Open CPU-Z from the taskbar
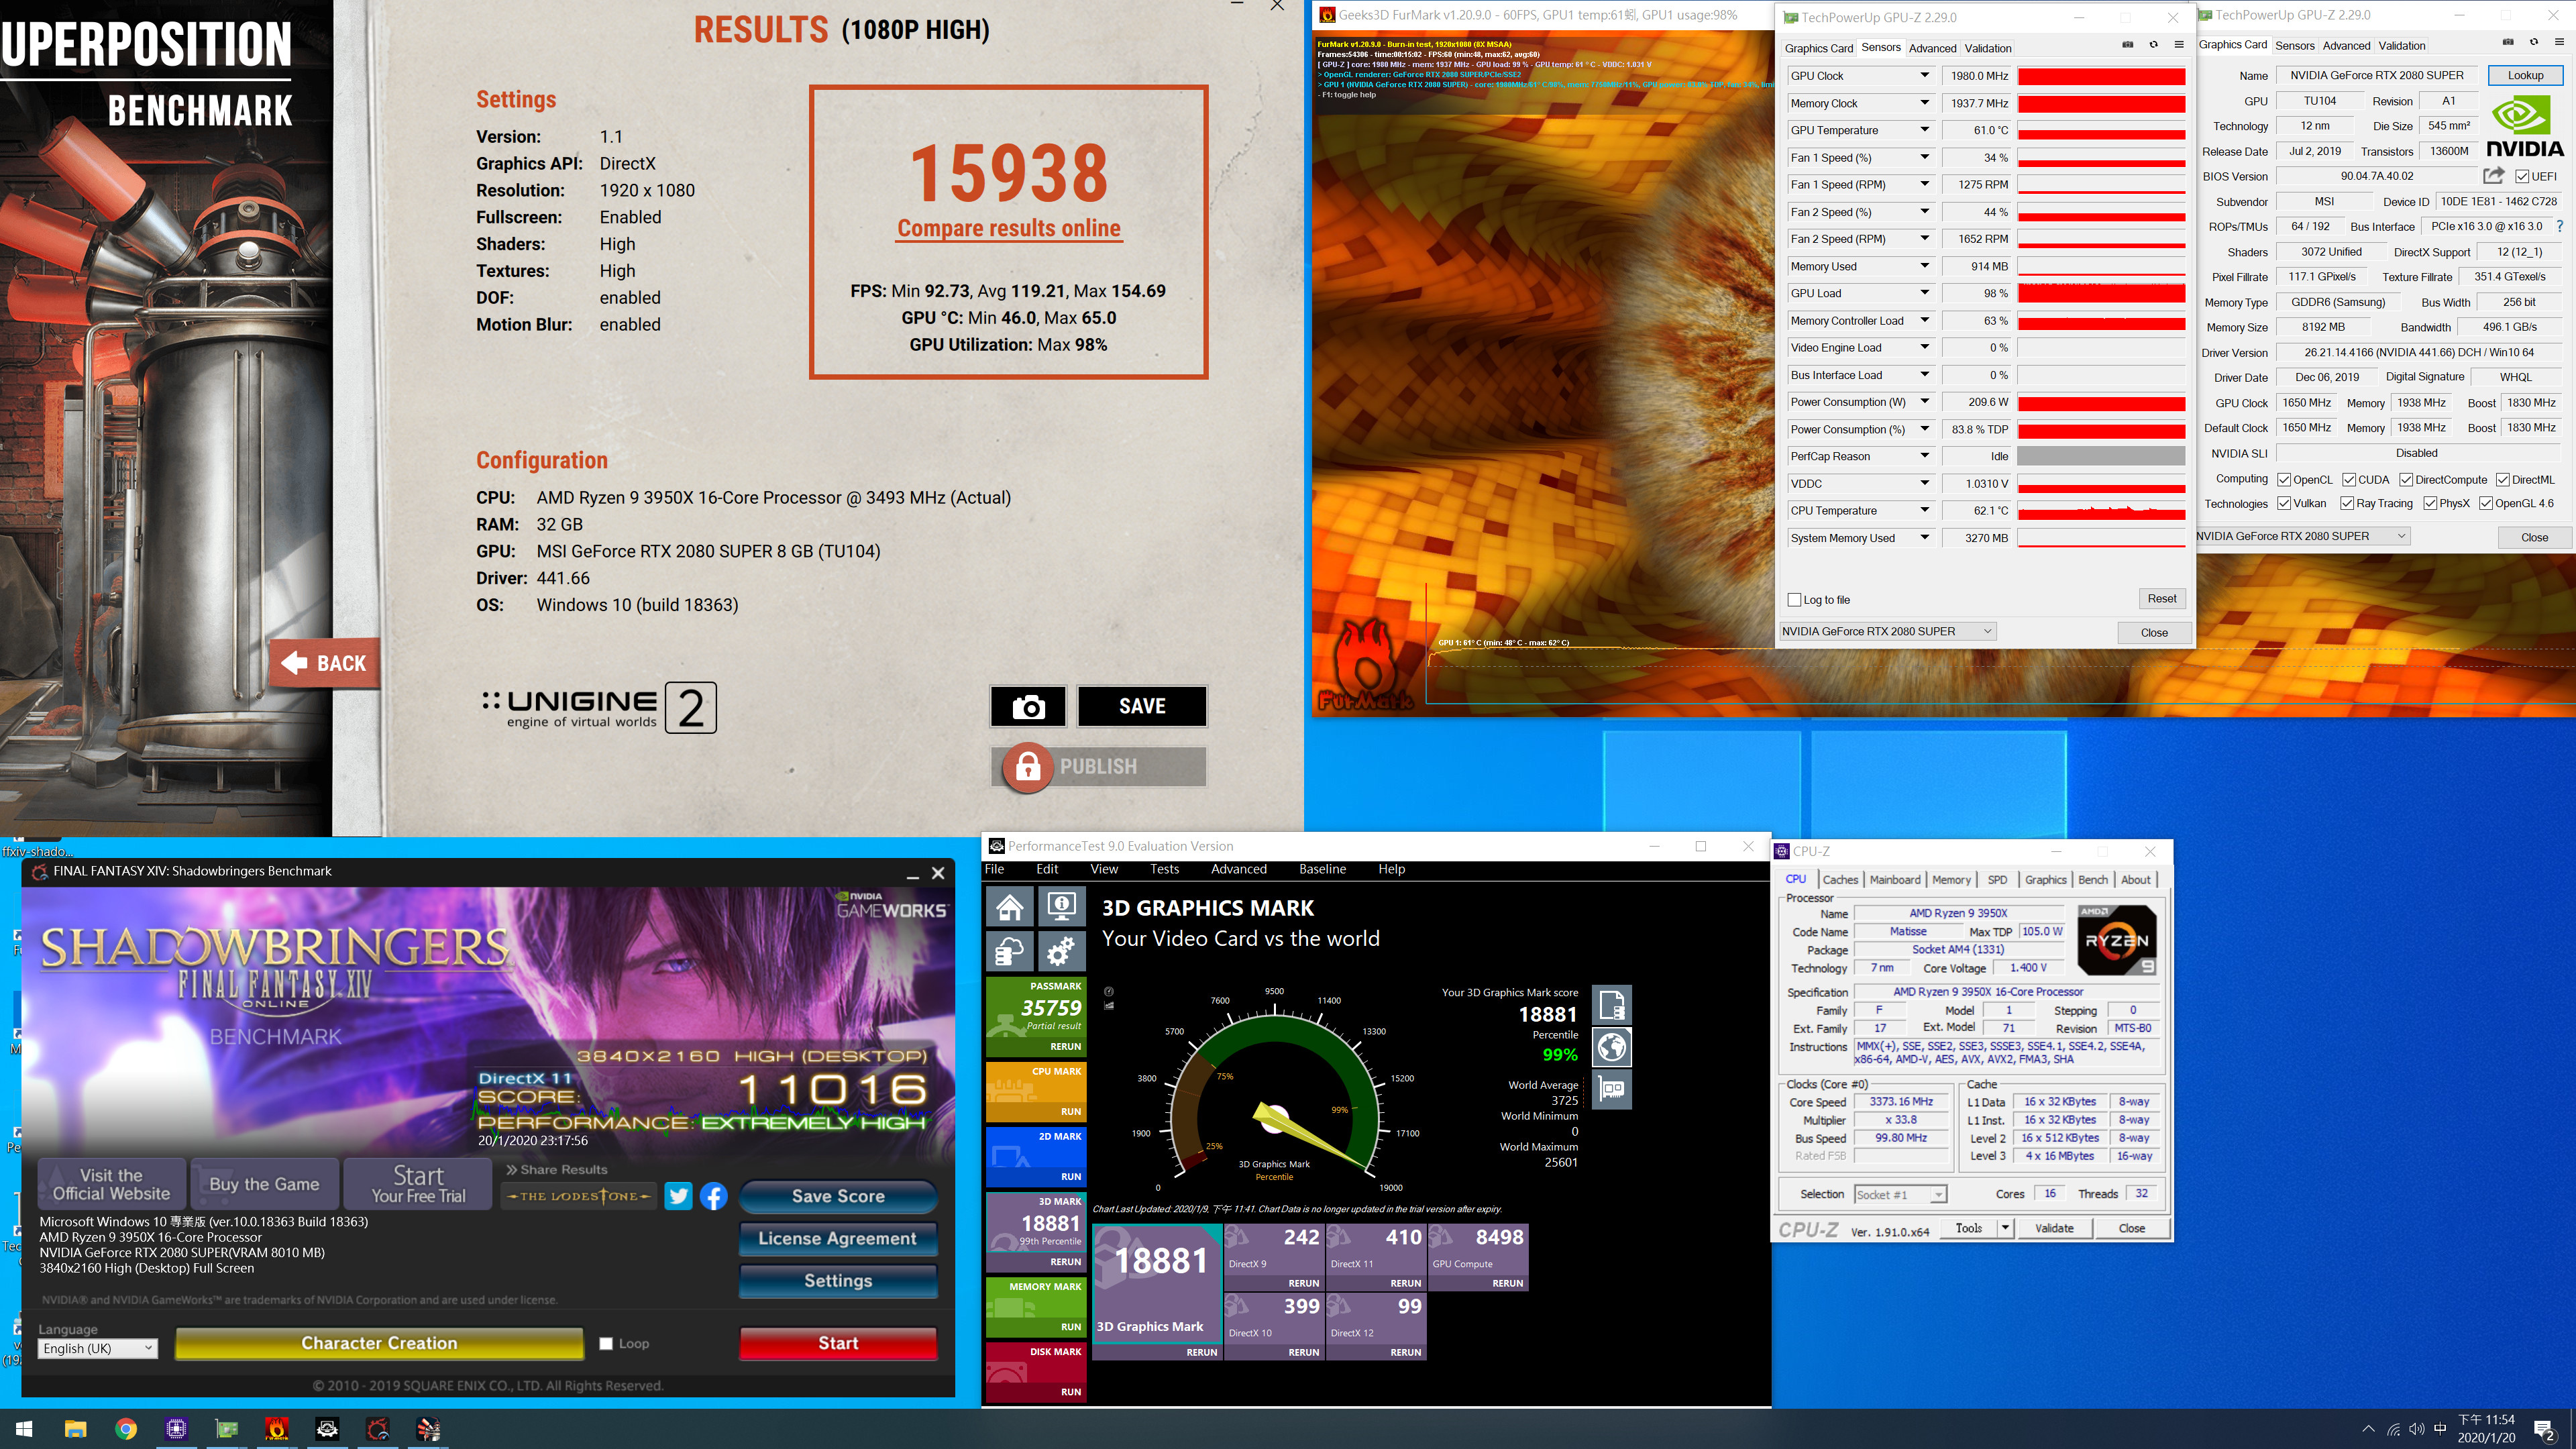Image resolution: width=2576 pixels, height=1449 pixels. (177, 1429)
